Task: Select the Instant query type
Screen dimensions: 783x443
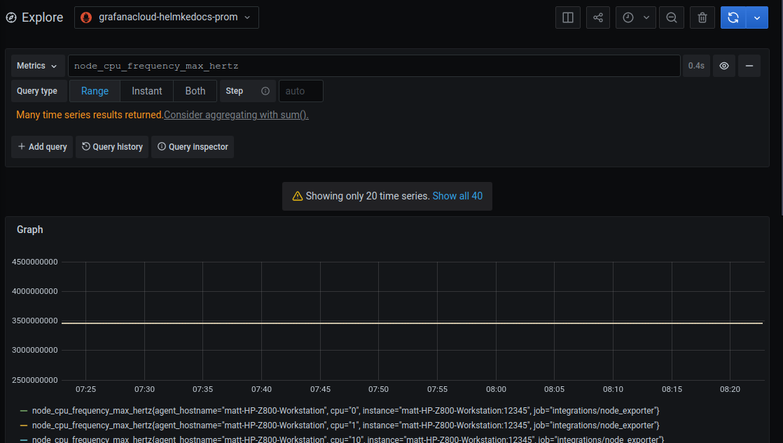Action: (146, 90)
